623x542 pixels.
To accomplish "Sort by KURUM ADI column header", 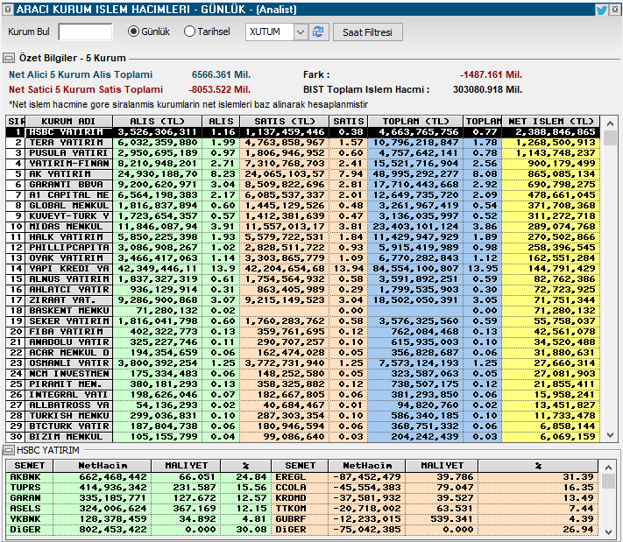I will pos(68,121).
